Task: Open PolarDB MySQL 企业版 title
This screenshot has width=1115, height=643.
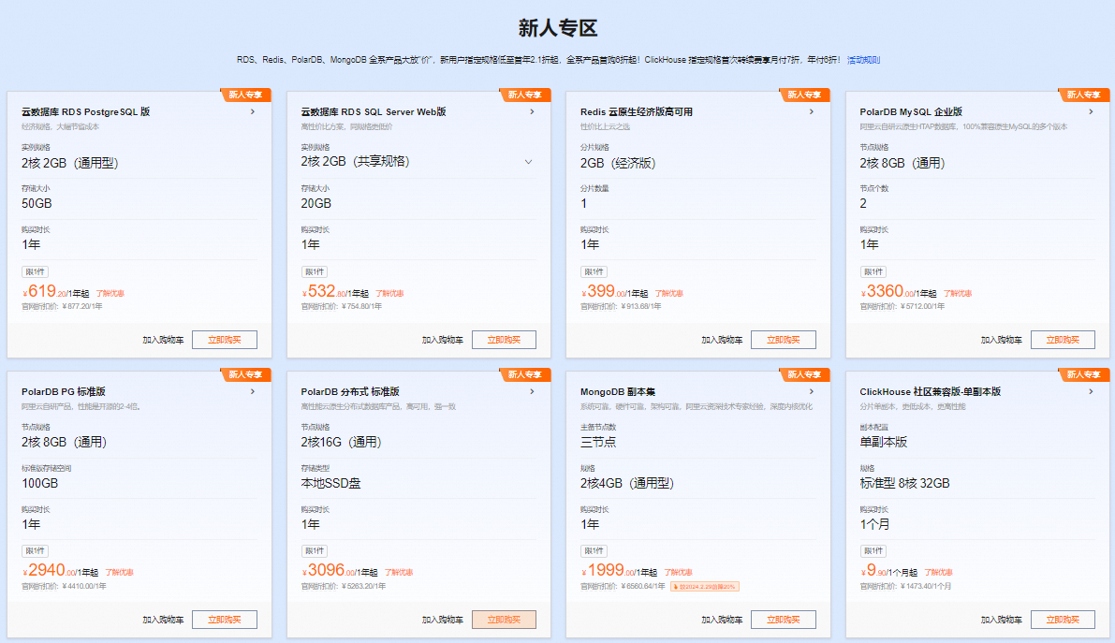Action: tap(911, 111)
